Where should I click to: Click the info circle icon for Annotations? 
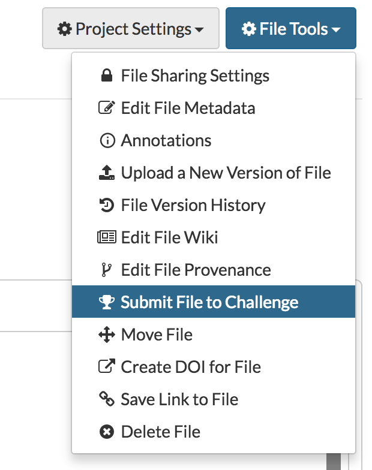(x=106, y=141)
